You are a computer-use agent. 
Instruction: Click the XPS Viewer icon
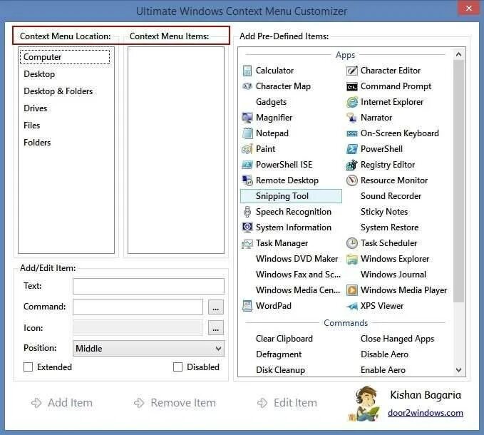coord(352,306)
